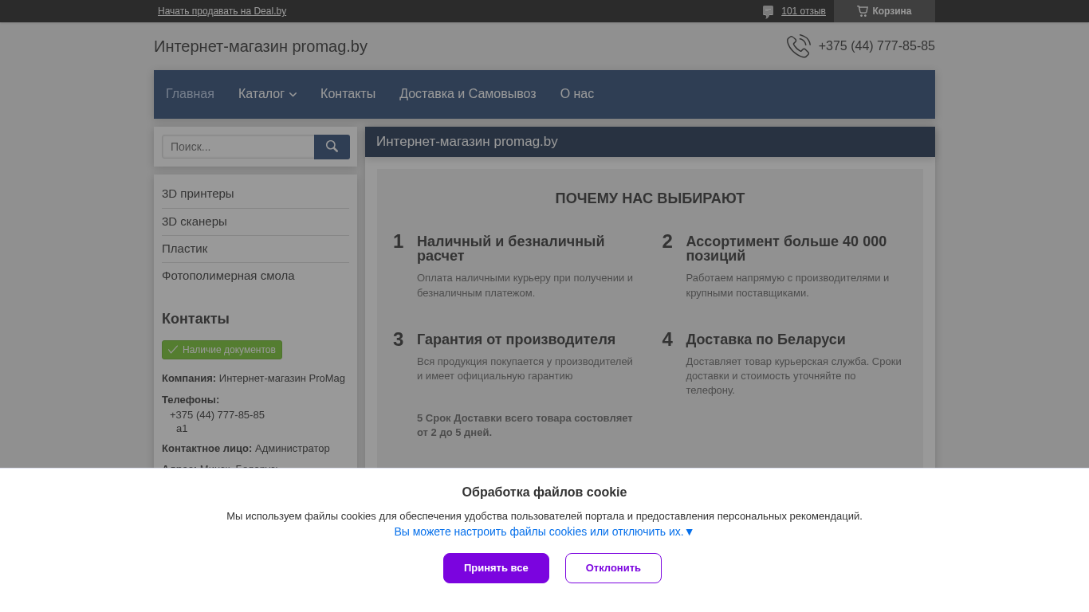Open Фотополимерная смола category
The height and width of the screenshot is (612, 1089).
point(228,276)
